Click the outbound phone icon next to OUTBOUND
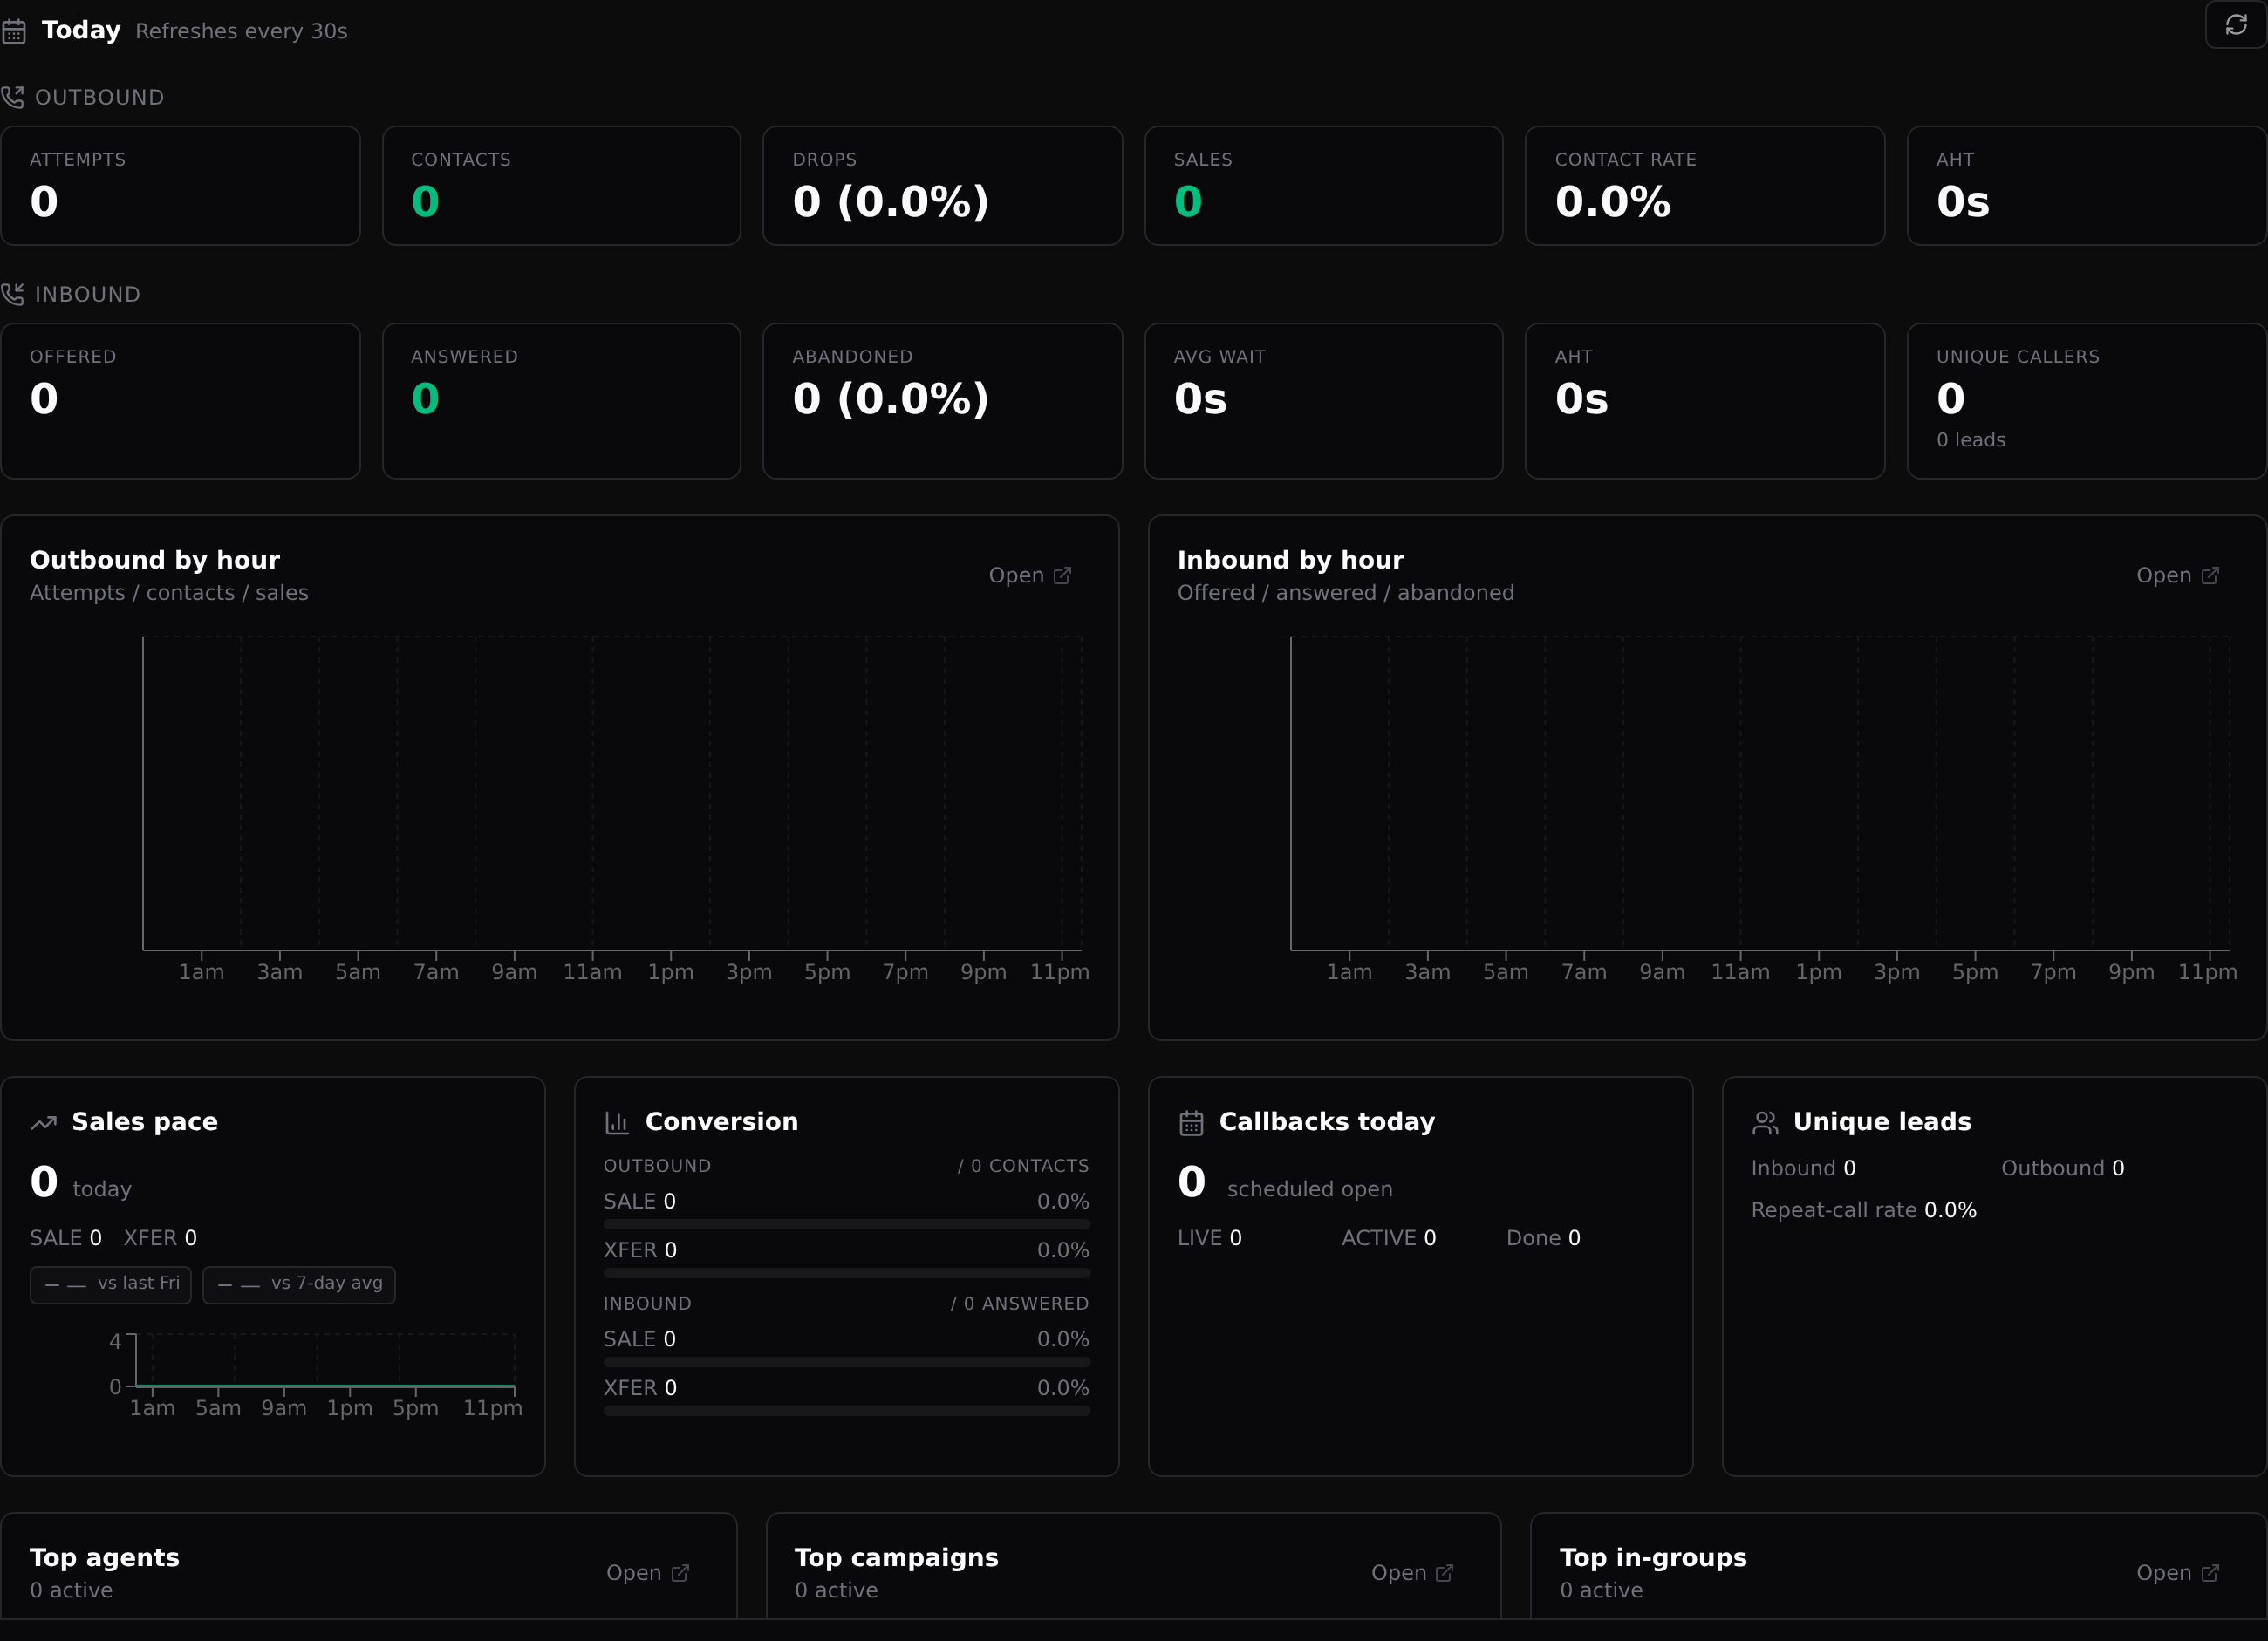Viewport: 2268px width, 1641px height. 12,97
